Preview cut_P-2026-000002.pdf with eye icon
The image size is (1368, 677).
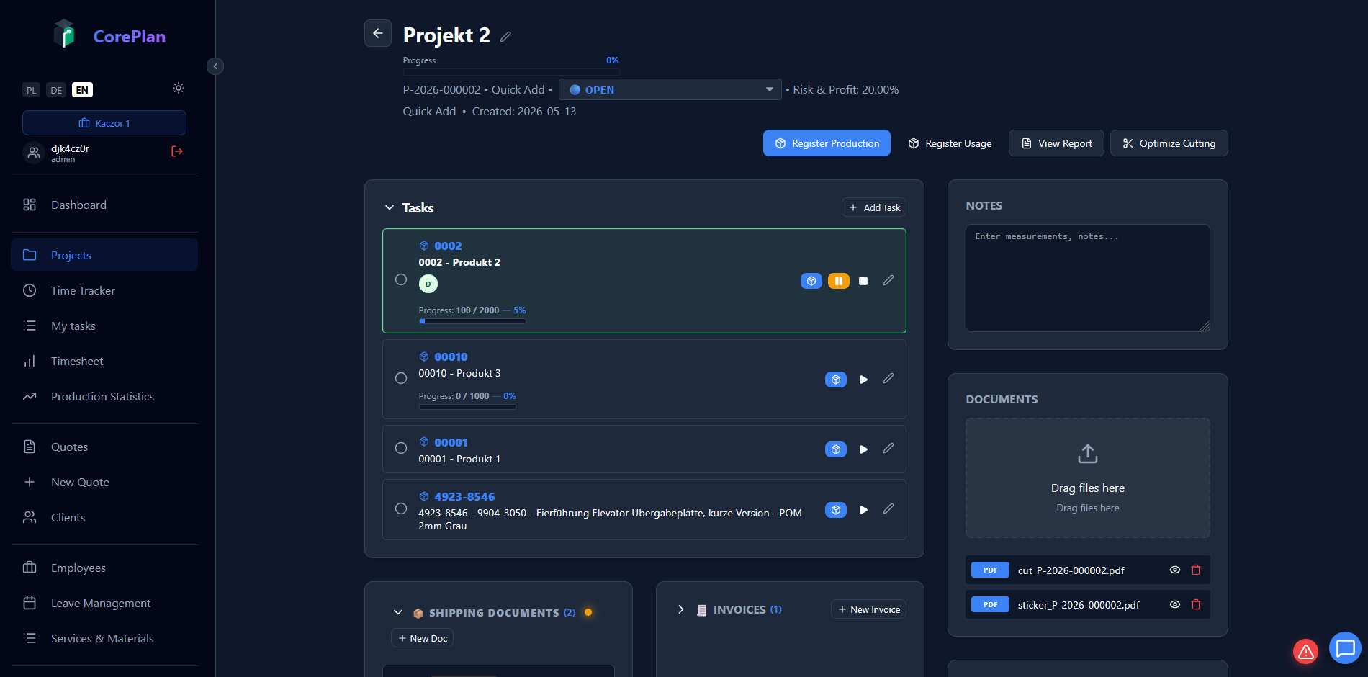[x=1174, y=570]
